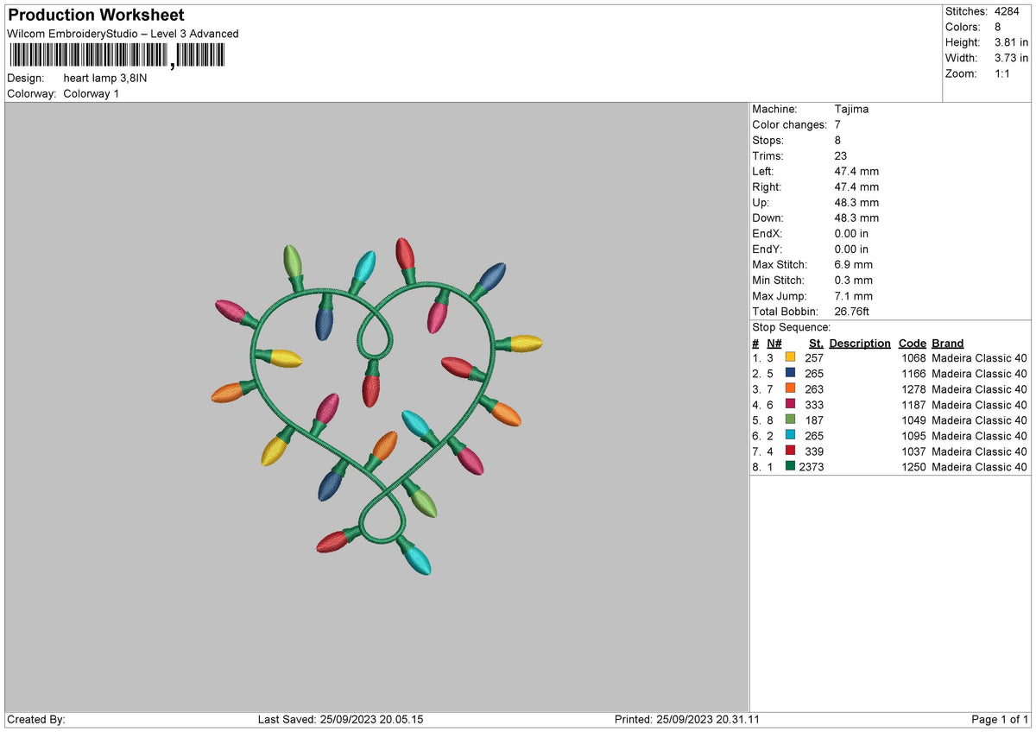Click the Brand column header

tap(947, 344)
